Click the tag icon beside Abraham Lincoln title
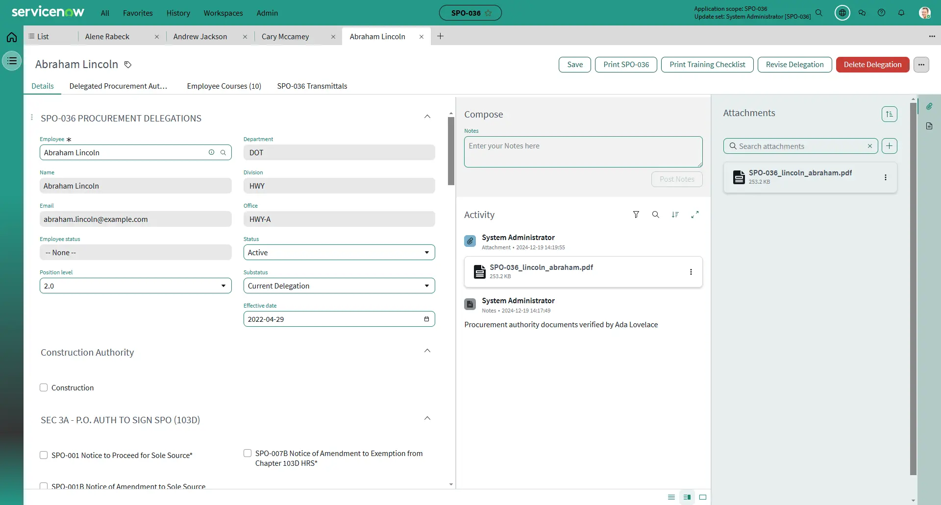Image resolution: width=941 pixels, height=505 pixels. tap(128, 65)
